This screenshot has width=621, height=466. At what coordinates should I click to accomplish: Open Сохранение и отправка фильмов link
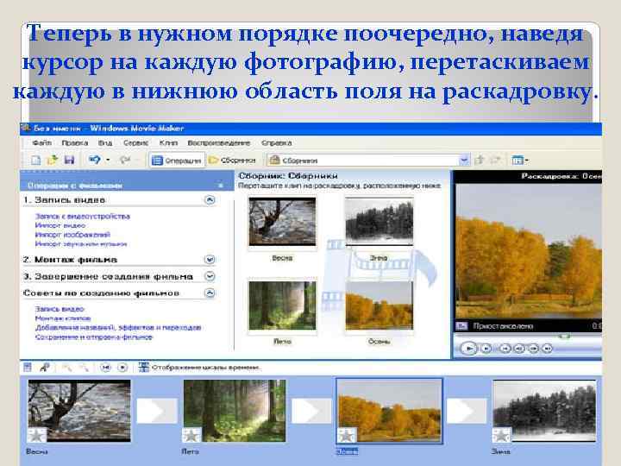93,337
